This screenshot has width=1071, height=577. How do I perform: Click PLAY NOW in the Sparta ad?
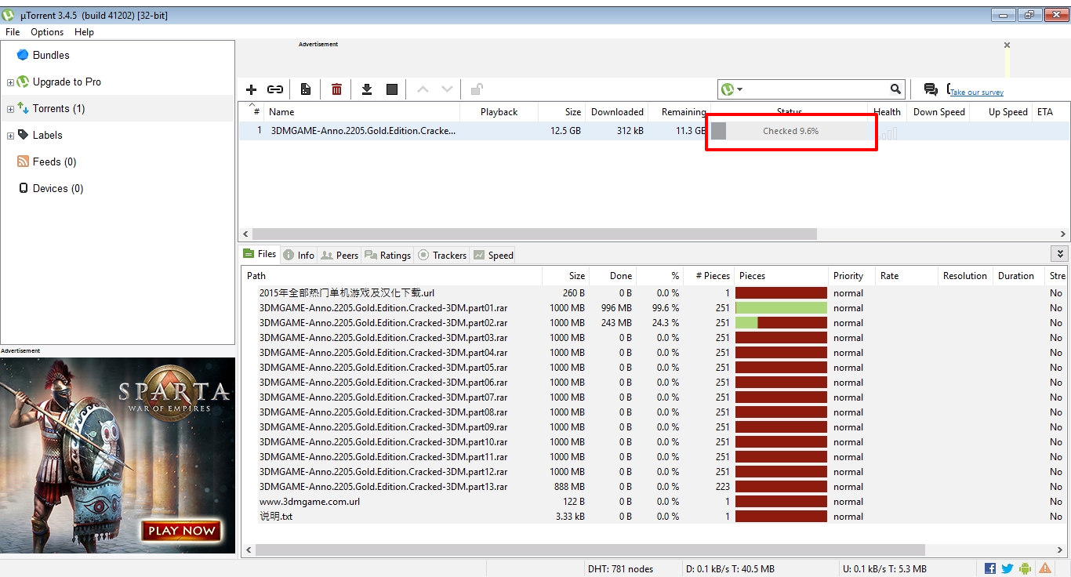point(181,530)
